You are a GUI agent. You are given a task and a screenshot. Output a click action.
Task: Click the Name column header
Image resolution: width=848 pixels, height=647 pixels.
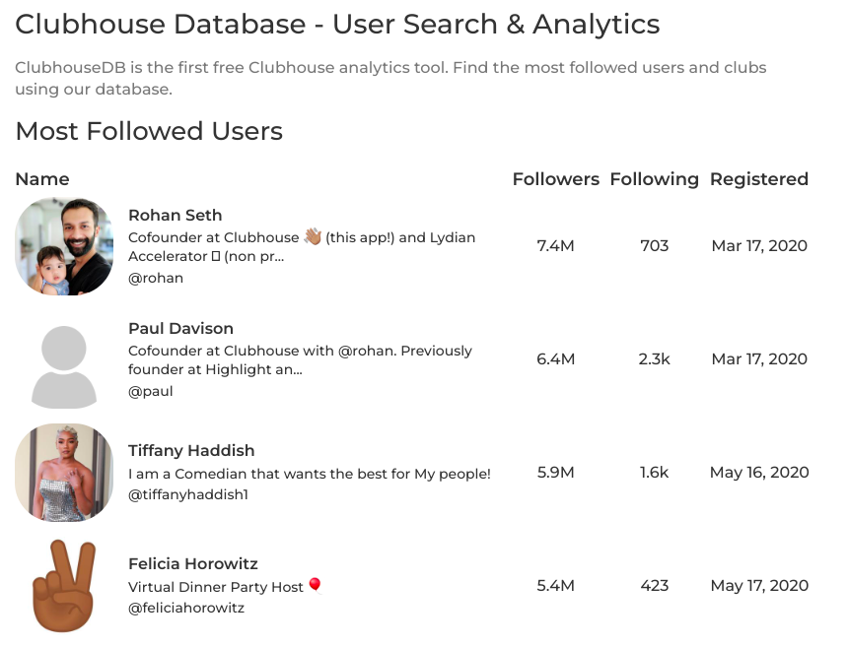coord(42,179)
